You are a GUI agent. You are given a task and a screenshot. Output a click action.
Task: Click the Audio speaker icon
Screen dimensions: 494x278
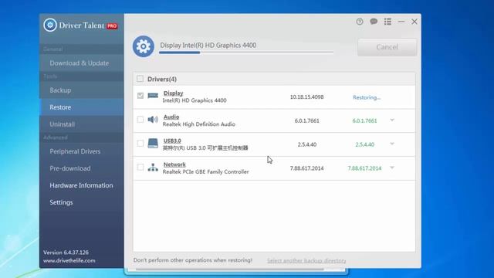point(153,120)
